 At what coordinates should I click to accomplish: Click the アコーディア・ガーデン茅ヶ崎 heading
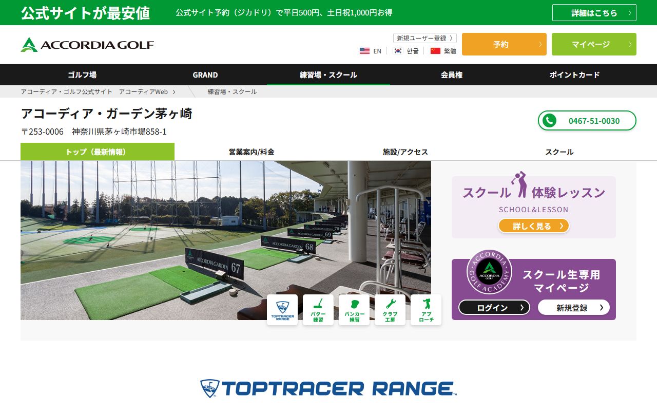[x=106, y=114]
